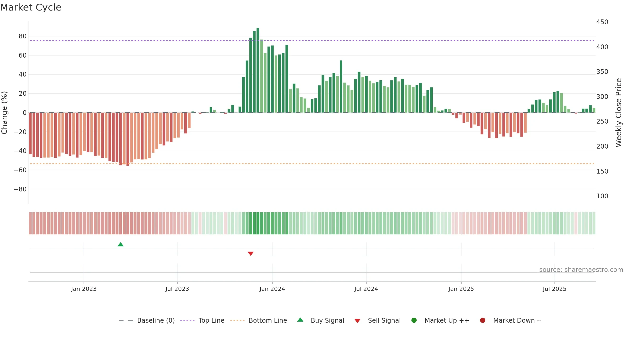Viewport: 632px width, 355px height.
Task: Click the 0 left axis tick label
Action: coord(25,113)
